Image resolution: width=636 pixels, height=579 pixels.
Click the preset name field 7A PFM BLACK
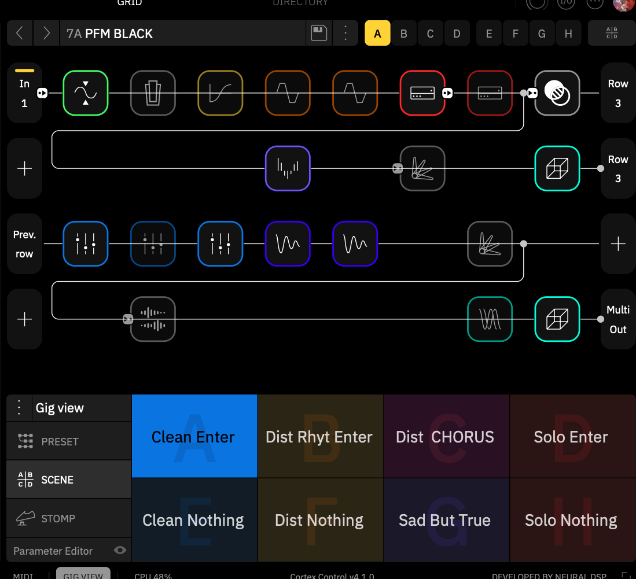coord(182,33)
